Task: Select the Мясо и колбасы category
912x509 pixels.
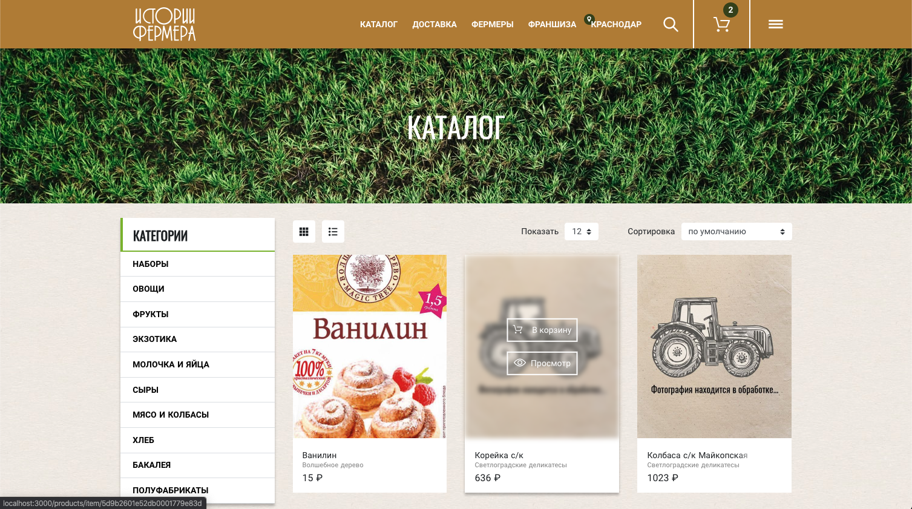Action: 198,415
